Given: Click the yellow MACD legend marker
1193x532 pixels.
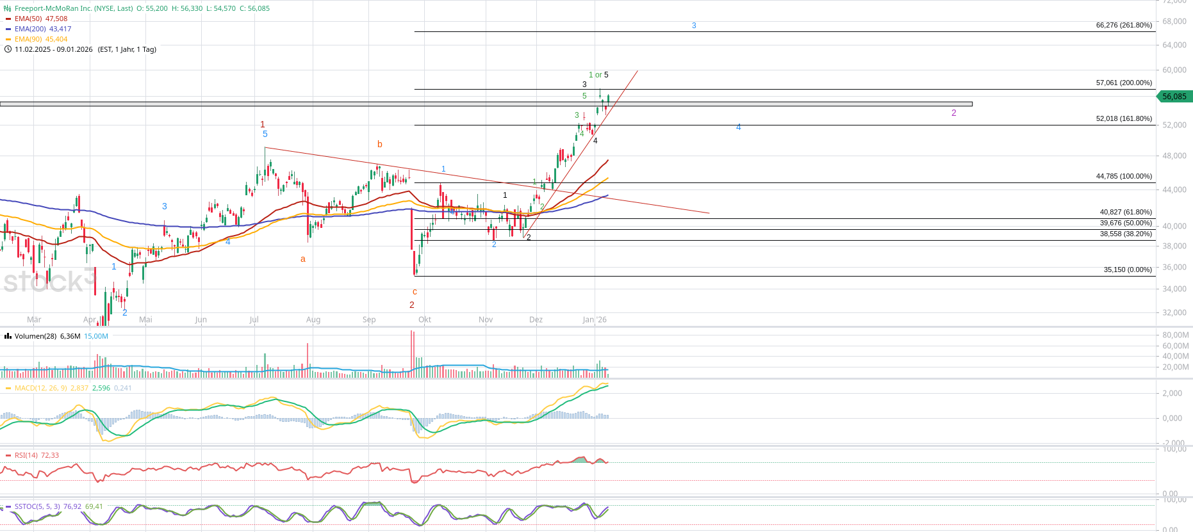Looking at the screenshot, I should pyautogui.click(x=8, y=388).
